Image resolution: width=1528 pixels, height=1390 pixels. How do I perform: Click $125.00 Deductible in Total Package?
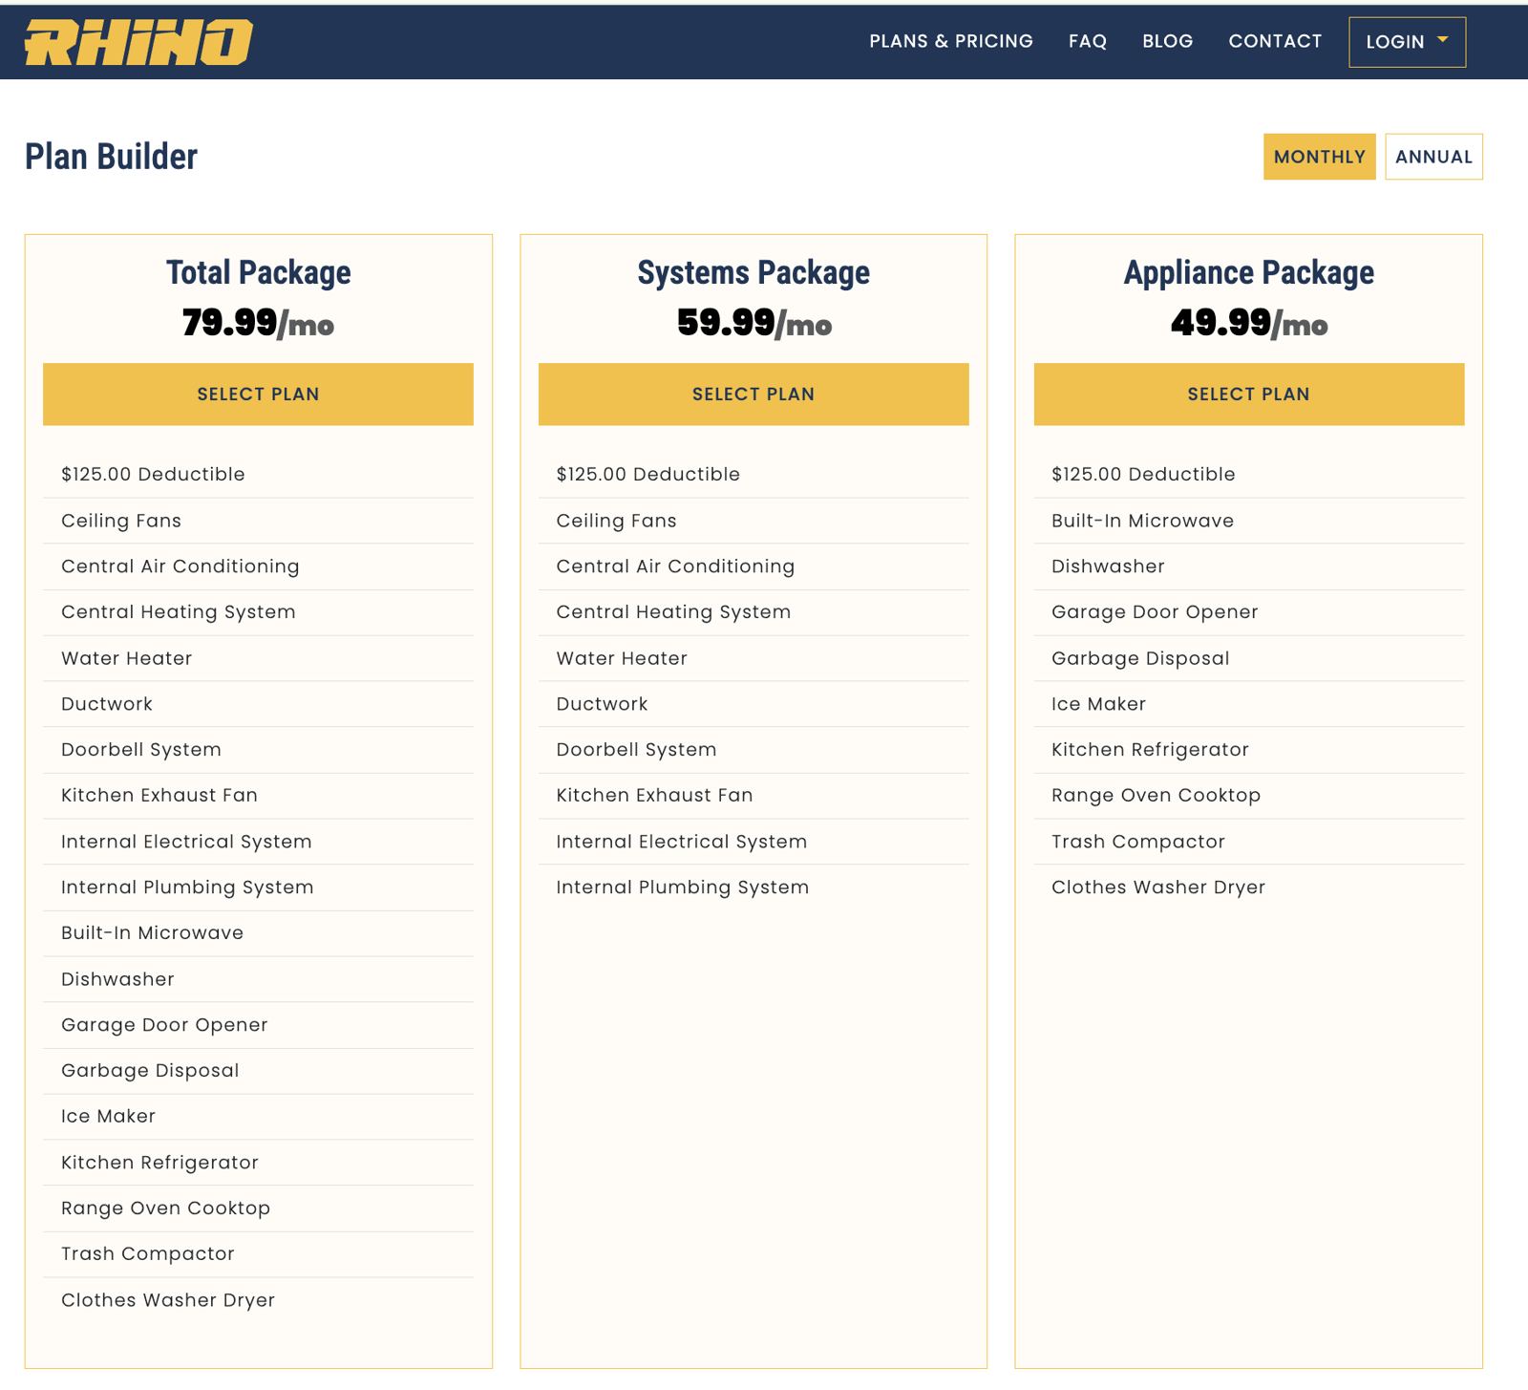tap(258, 474)
